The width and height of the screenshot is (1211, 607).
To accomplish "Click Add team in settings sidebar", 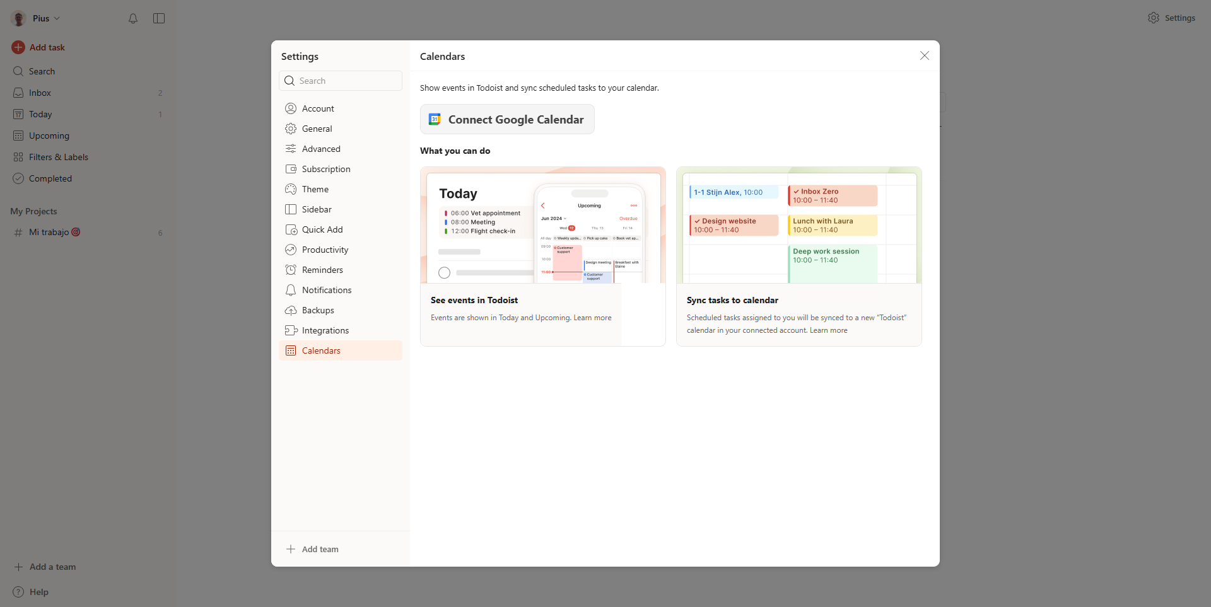I will coord(320,549).
